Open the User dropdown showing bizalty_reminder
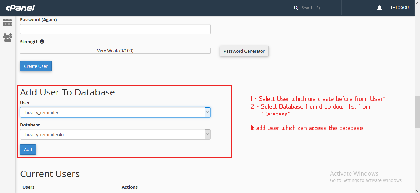 click(112, 112)
